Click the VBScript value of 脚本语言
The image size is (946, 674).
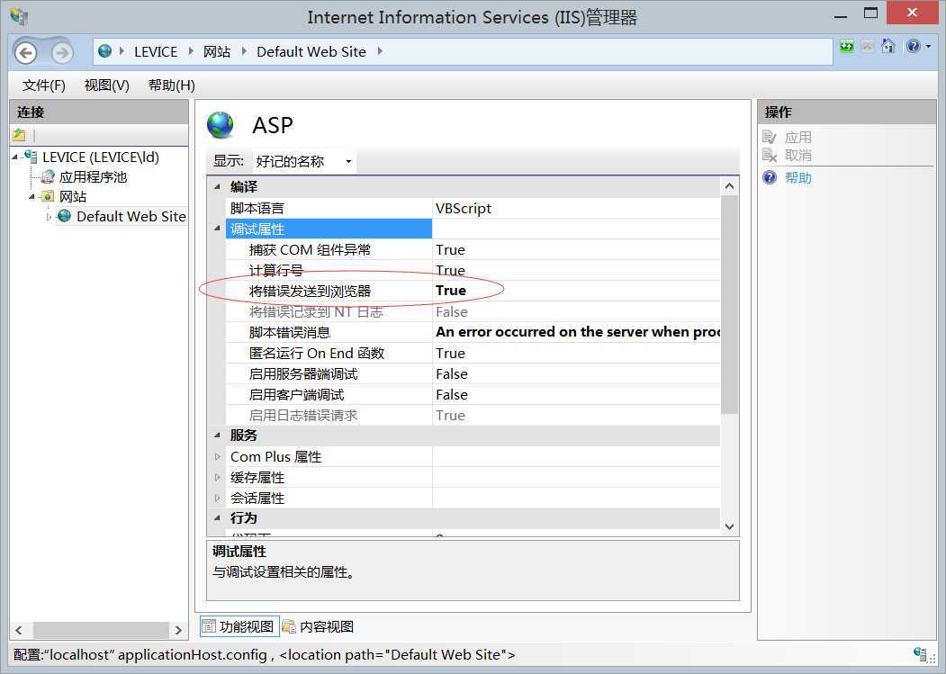click(464, 208)
